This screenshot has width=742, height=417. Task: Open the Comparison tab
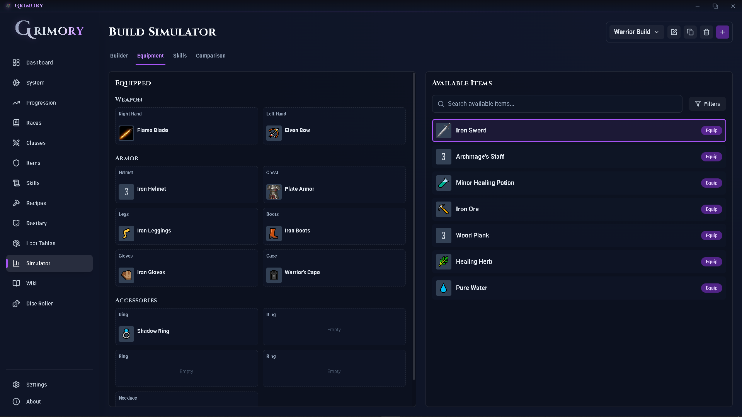[x=211, y=56]
